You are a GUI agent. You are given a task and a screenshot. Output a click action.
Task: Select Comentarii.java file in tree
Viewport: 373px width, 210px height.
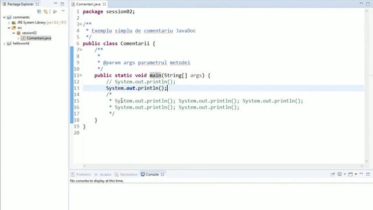pos(38,38)
